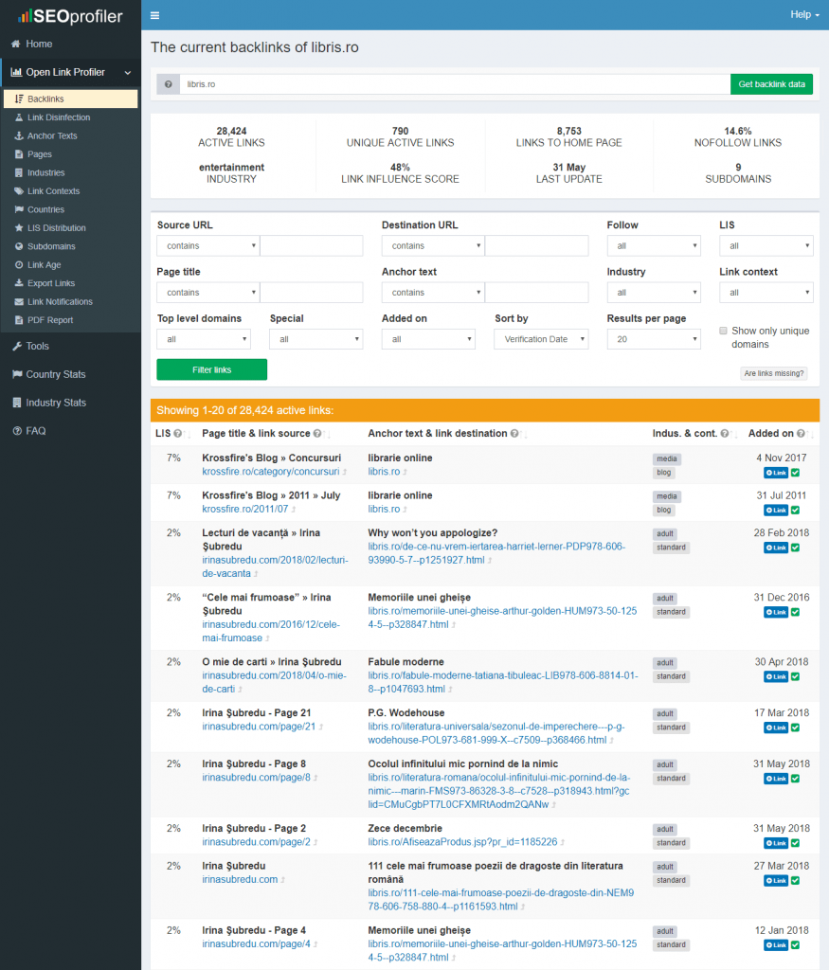Click help icon next to Anchor text & link destination
Screen dimensions: 829x970
click(x=514, y=434)
